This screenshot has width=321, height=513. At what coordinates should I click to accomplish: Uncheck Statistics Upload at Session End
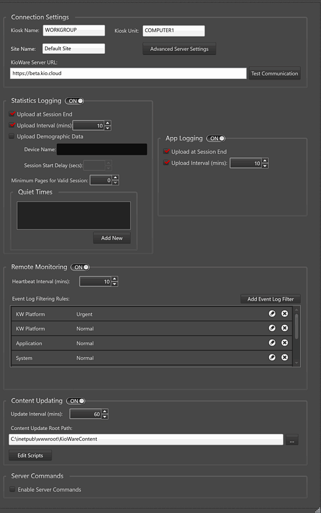[x=12, y=114]
